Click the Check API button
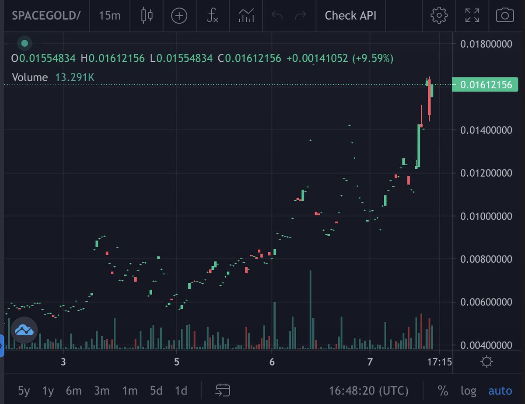Screen dimensions: 525x404 [350, 16]
